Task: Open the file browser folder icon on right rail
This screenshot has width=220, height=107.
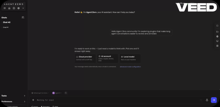Action: coord(217,32)
